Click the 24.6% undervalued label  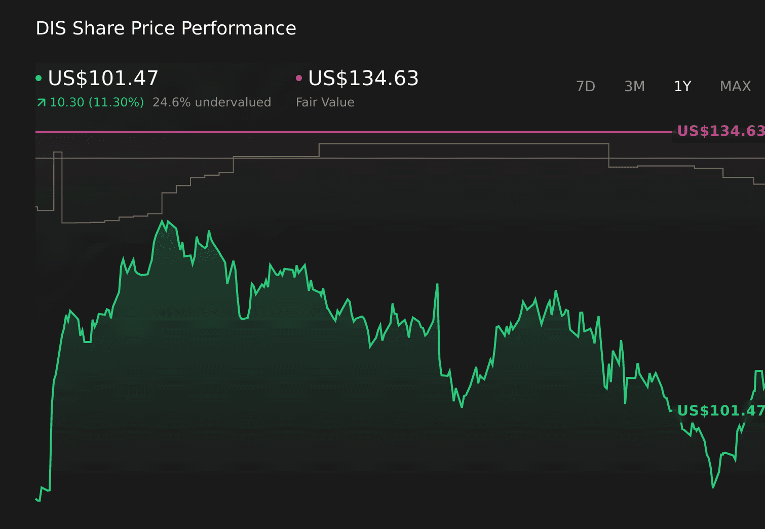point(212,102)
